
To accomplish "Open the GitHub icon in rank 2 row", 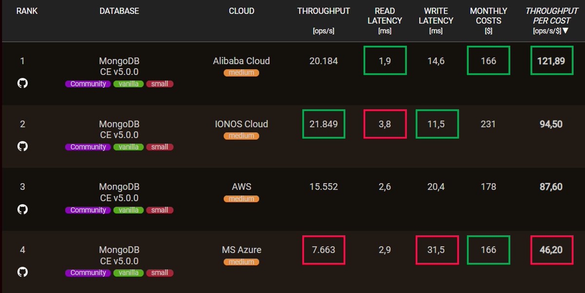I will (x=22, y=146).
